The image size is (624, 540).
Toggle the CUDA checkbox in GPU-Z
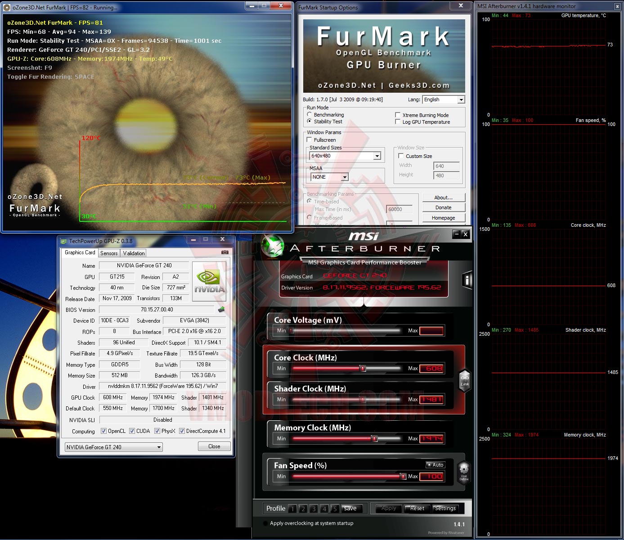(x=132, y=431)
